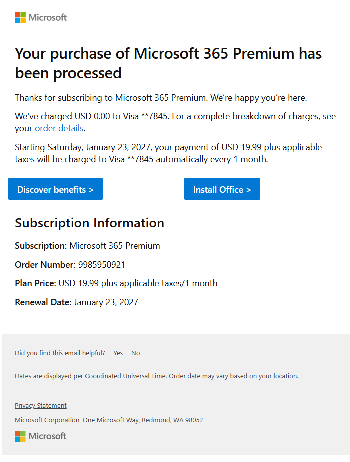Image resolution: width=350 pixels, height=462 pixels.
Task: Click the Subscription Information heading
Action: tap(89, 223)
